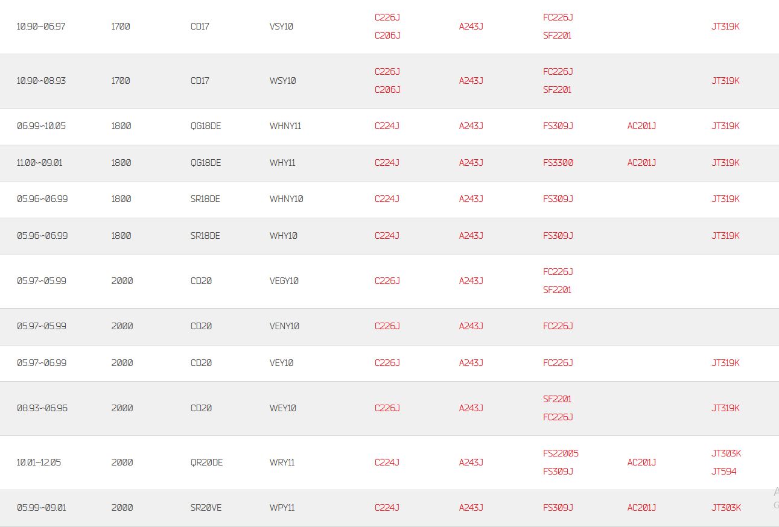
Task: Open the JT594 part link
Action: 724,472
